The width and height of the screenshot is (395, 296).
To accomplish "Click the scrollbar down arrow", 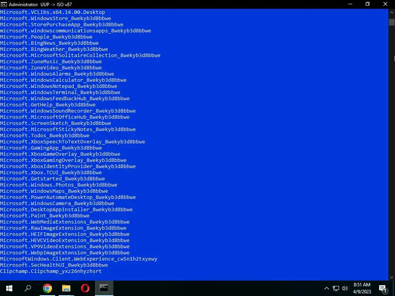I will tap(392, 277).
